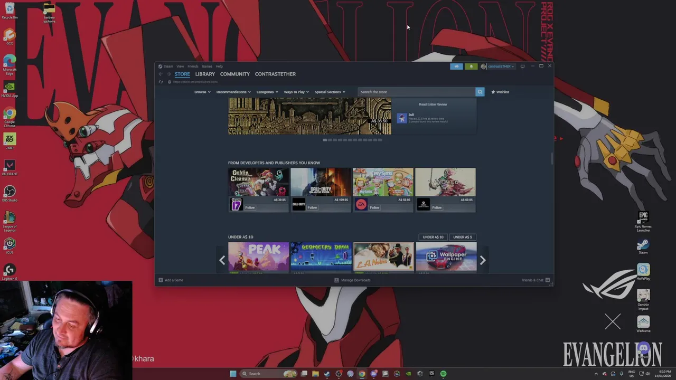Screen dimensions: 676x380
Task: Open League of Legends desktop shortcut
Action: click(x=9, y=221)
